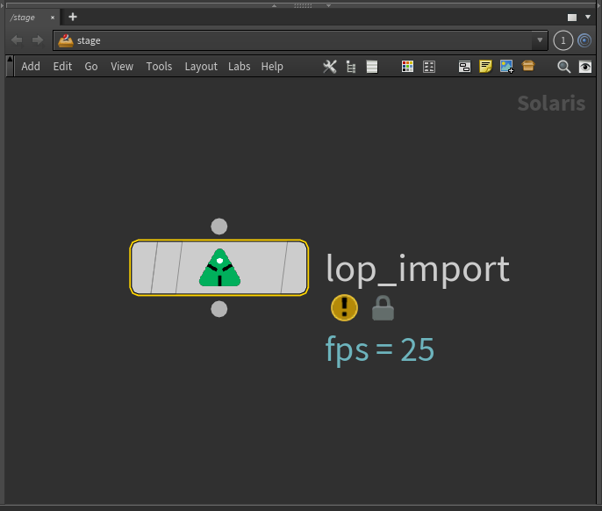Viewport: 602px width, 511px height.
Task: Click the lop_import node name label
Action: [418, 270]
